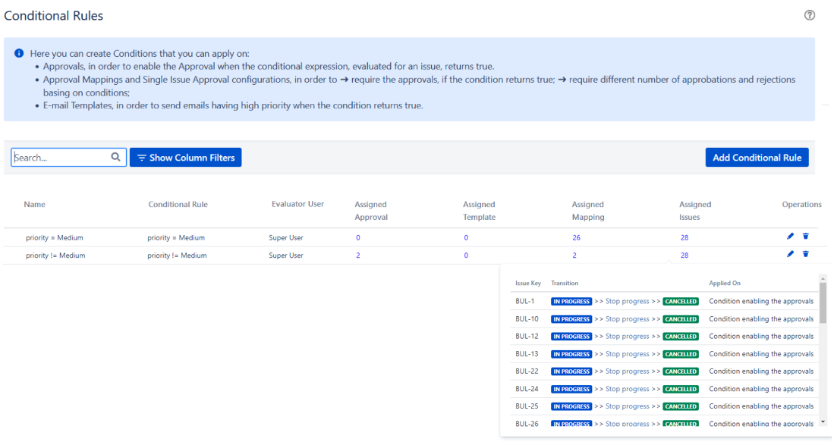The width and height of the screenshot is (834, 445).
Task: Delete the 'priority != Medium' rule trash icon
Action: [x=805, y=255]
